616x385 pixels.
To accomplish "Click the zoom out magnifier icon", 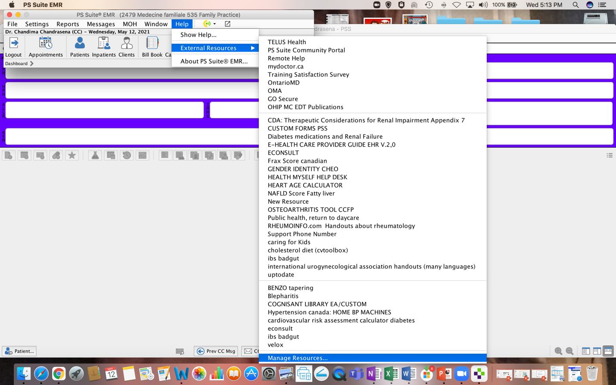I will [569, 351].
